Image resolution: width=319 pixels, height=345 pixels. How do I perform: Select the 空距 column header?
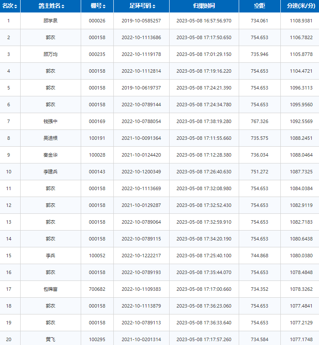tap(259, 6)
